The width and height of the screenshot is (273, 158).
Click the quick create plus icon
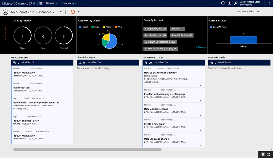230,3
